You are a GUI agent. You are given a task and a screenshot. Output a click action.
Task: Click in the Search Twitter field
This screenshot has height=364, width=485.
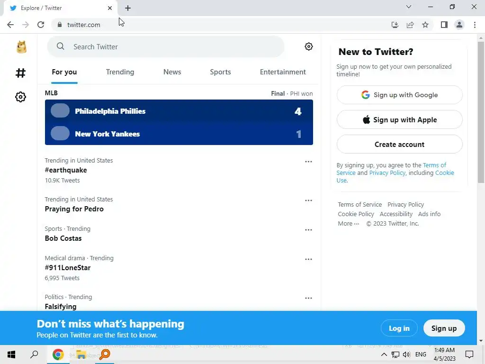tap(165, 46)
